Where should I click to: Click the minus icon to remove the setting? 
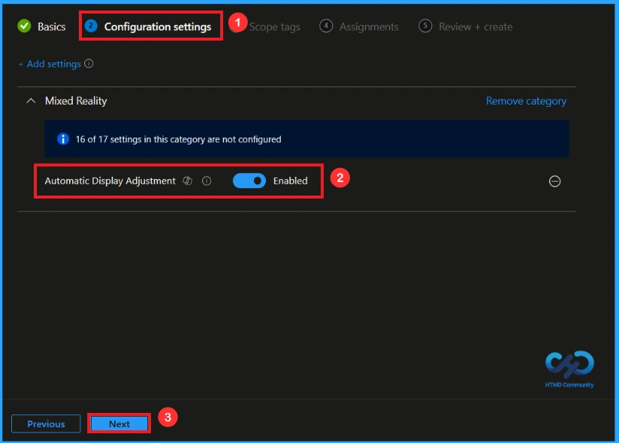554,181
